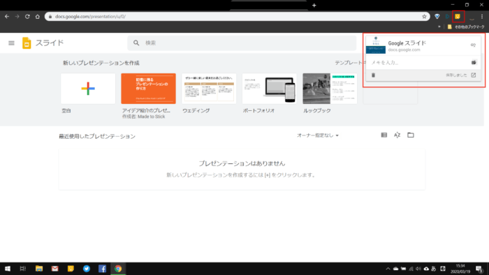Image resolution: width=489 pixels, height=275 pixels.
Task: Open the Gmail taskbar icon
Action: 55,269
